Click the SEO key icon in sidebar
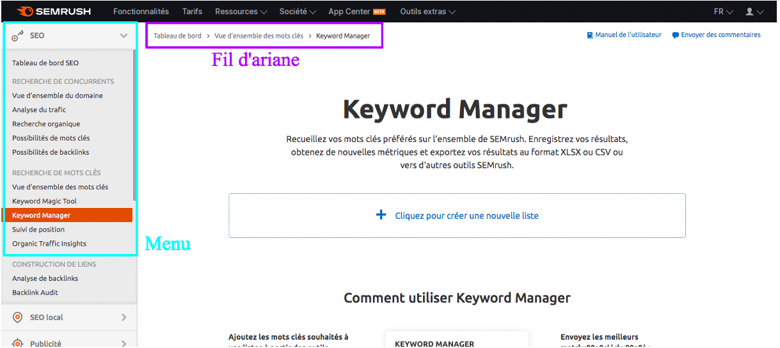This screenshot has width=780, height=348. coord(18,36)
